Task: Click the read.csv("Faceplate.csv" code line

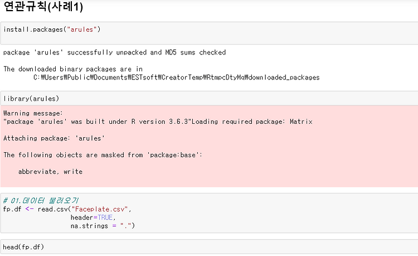Action: click(67, 209)
